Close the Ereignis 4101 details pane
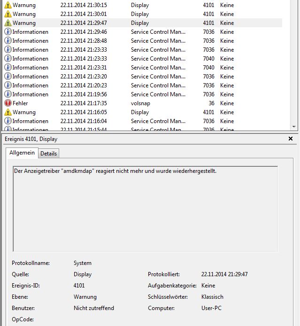The image size is (300, 326). click(x=291, y=139)
